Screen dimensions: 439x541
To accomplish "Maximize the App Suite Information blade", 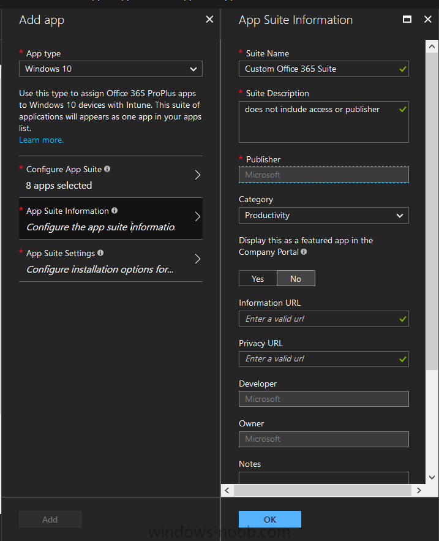I will (x=407, y=20).
